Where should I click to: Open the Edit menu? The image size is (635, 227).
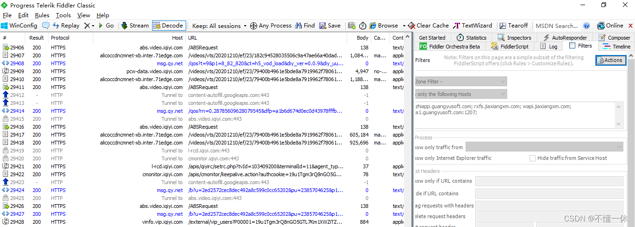tap(23, 15)
